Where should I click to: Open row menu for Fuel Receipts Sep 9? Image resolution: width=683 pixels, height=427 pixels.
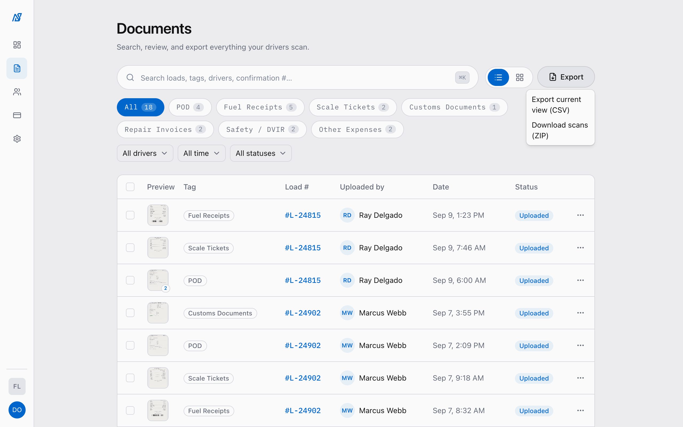(x=580, y=215)
